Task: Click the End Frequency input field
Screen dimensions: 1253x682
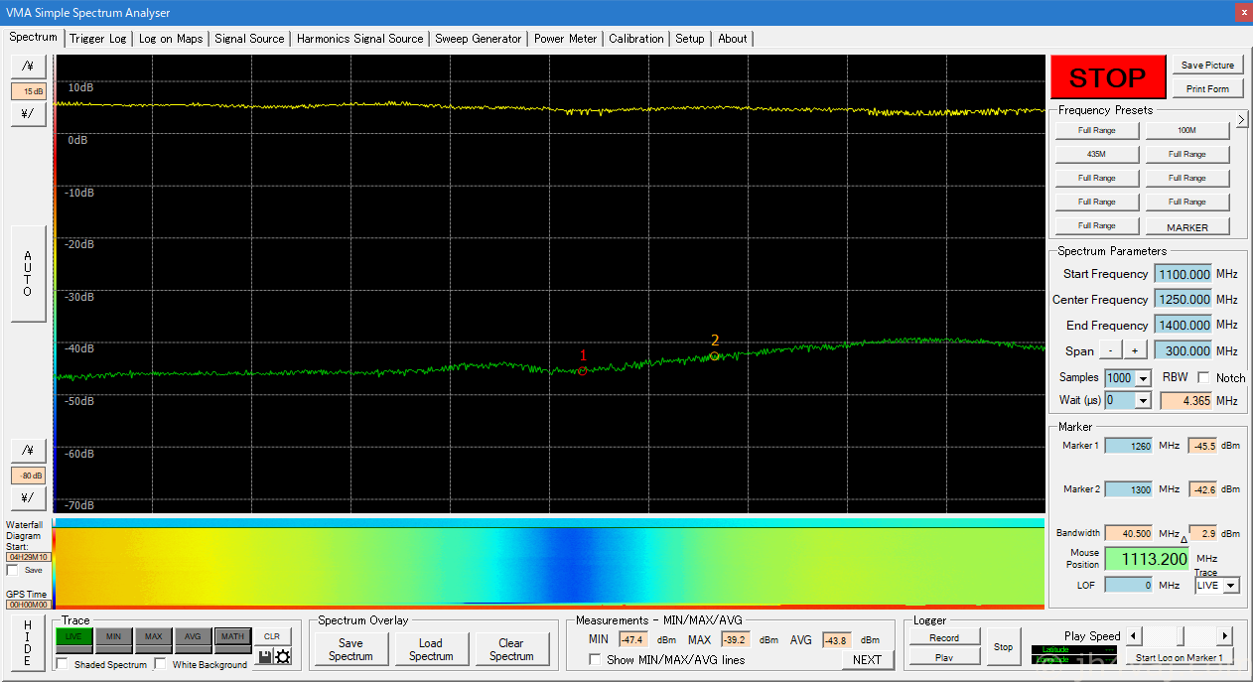Action: 1183,326
